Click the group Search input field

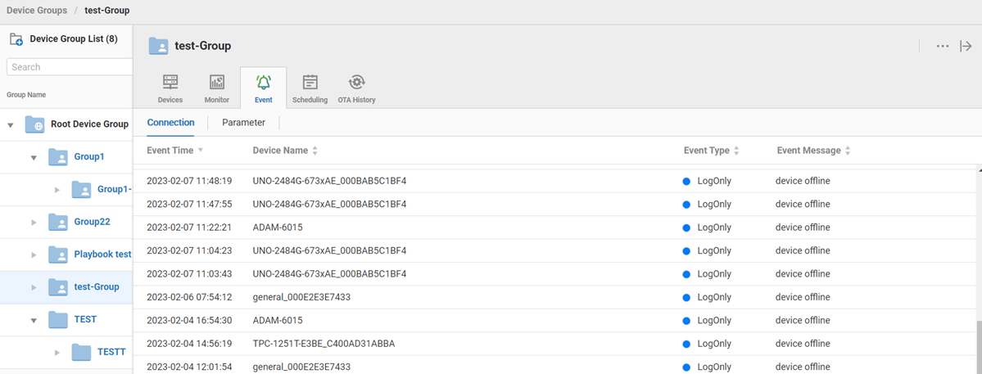click(69, 67)
